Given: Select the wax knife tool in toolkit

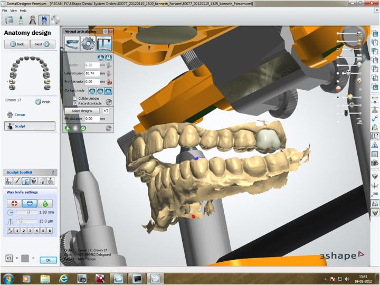Looking at the screenshot, I should pos(25,181).
